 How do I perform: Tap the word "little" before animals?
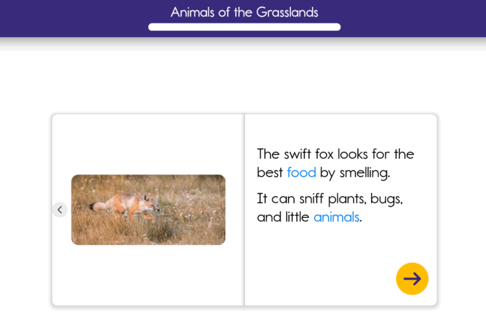tap(297, 217)
